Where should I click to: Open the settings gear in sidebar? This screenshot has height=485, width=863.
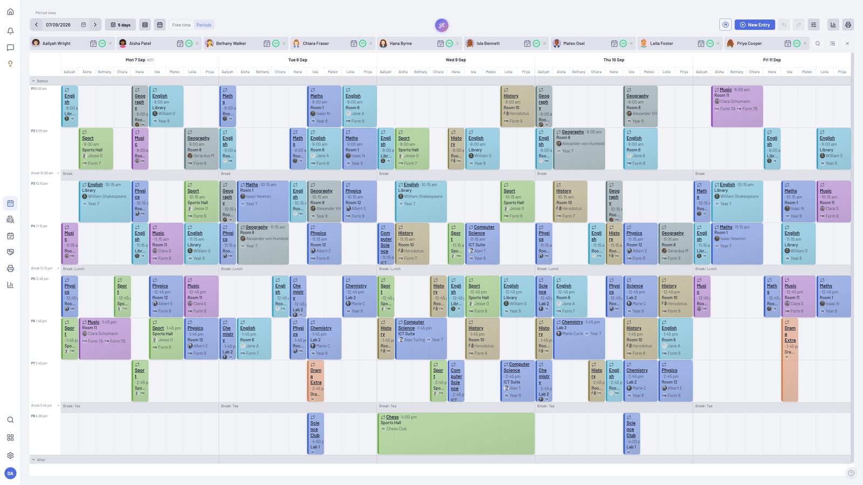pyautogui.click(x=10, y=455)
